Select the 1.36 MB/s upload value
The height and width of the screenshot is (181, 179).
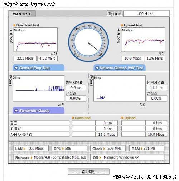pos(155,59)
